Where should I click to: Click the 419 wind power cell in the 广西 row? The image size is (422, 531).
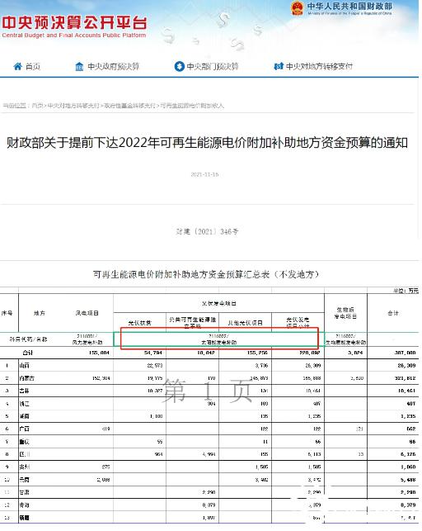[x=105, y=429]
